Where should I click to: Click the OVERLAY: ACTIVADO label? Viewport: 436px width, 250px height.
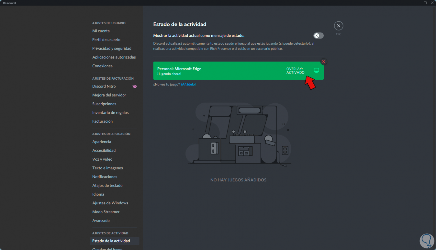(x=295, y=71)
